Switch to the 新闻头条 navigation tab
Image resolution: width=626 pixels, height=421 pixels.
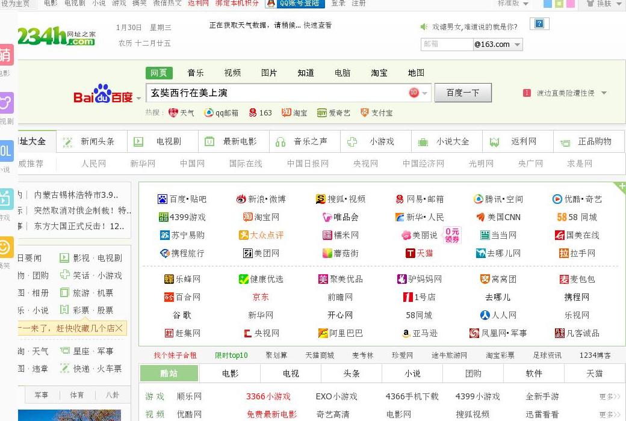(91, 142)
